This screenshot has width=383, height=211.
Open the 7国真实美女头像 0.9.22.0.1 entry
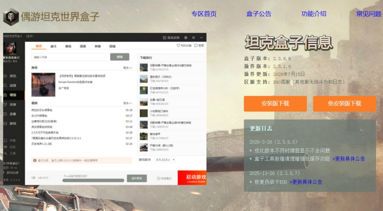(x=56, y=138)
